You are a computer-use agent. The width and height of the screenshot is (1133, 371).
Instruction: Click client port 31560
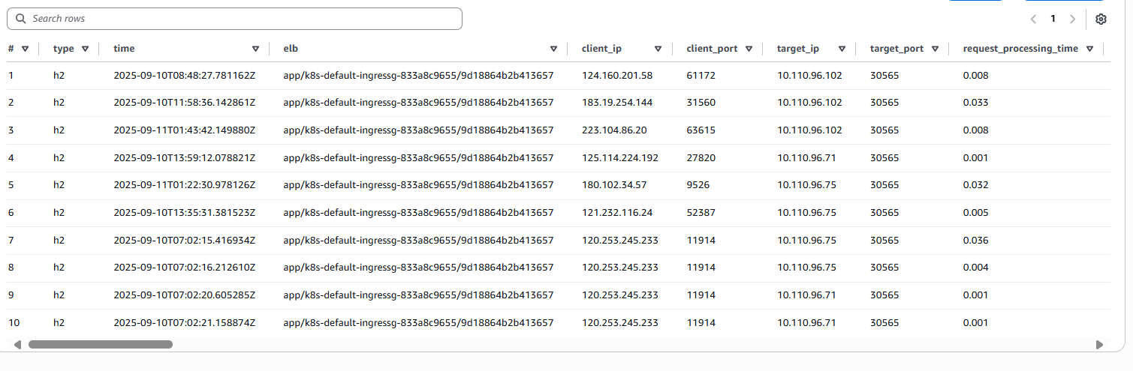pos(701,103)
